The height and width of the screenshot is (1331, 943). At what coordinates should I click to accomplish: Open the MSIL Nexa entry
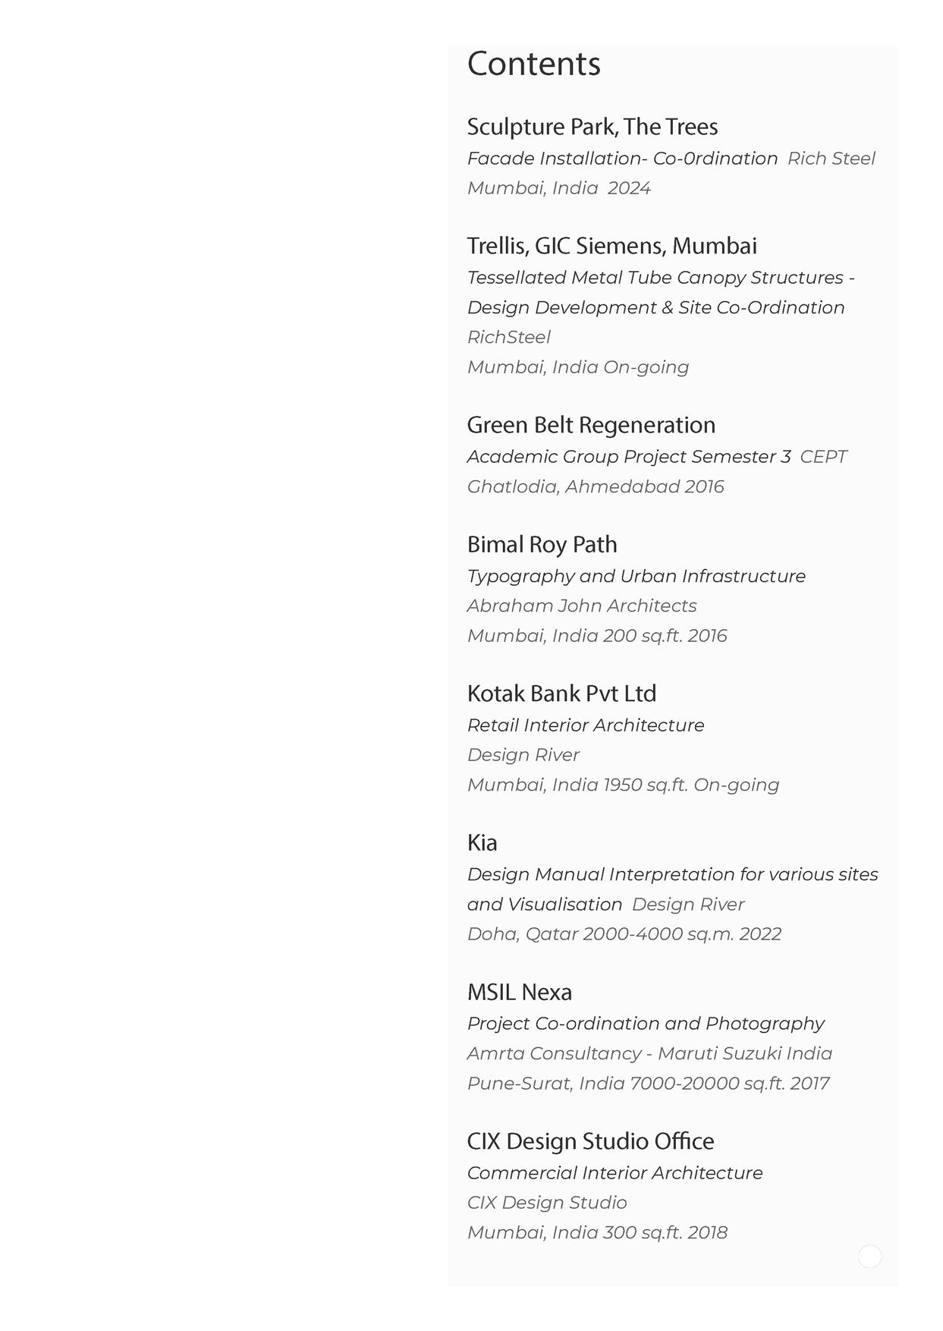(x=519, y=992)
